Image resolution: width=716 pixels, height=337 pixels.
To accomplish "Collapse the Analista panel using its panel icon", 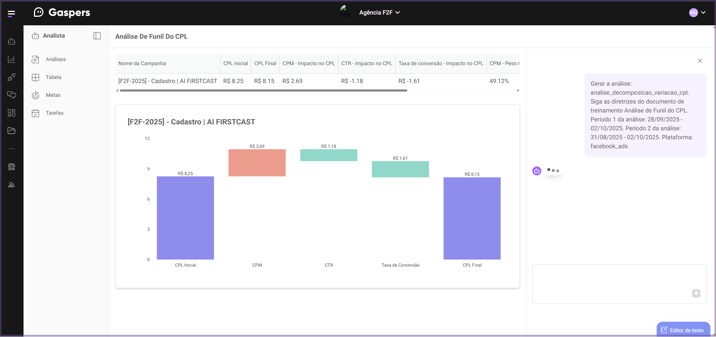I will click(x=97, y=35).
